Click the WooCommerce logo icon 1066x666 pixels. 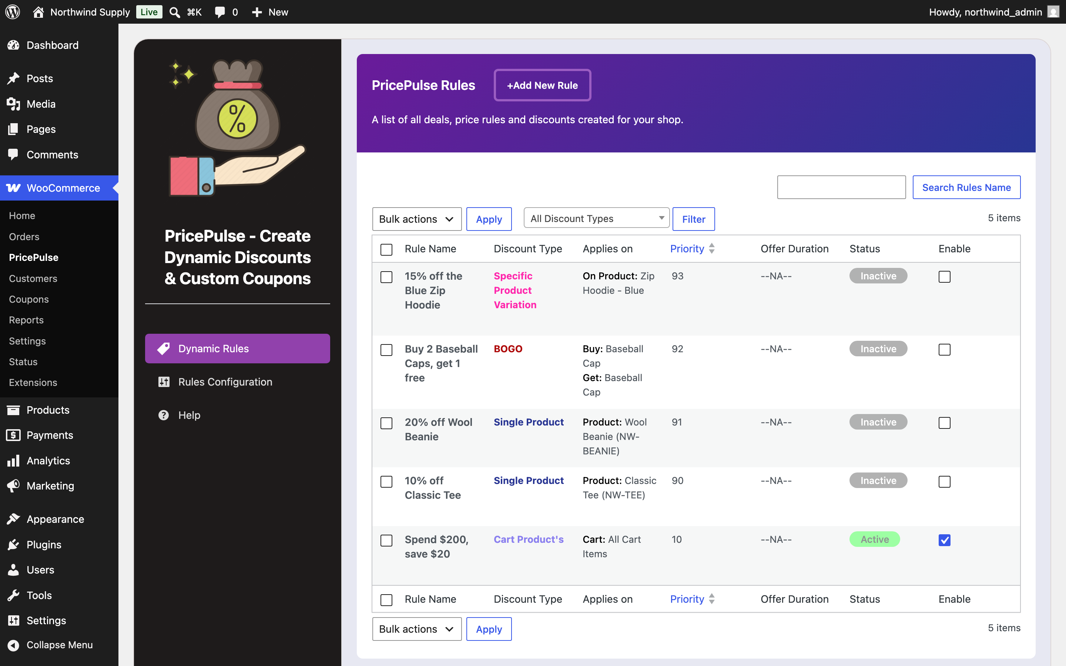pos(13,188)
